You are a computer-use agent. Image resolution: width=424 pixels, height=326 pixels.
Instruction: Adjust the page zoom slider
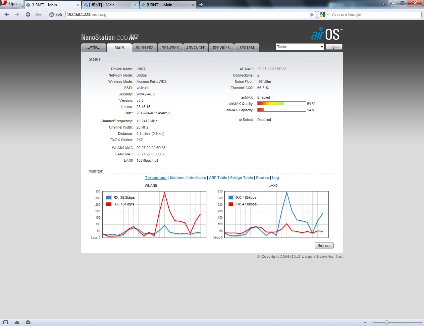pyautogui.click(x=387, y=322)
